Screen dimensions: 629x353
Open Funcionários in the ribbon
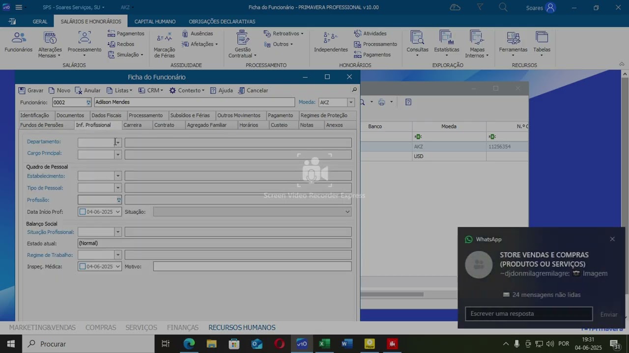[18, 42]
